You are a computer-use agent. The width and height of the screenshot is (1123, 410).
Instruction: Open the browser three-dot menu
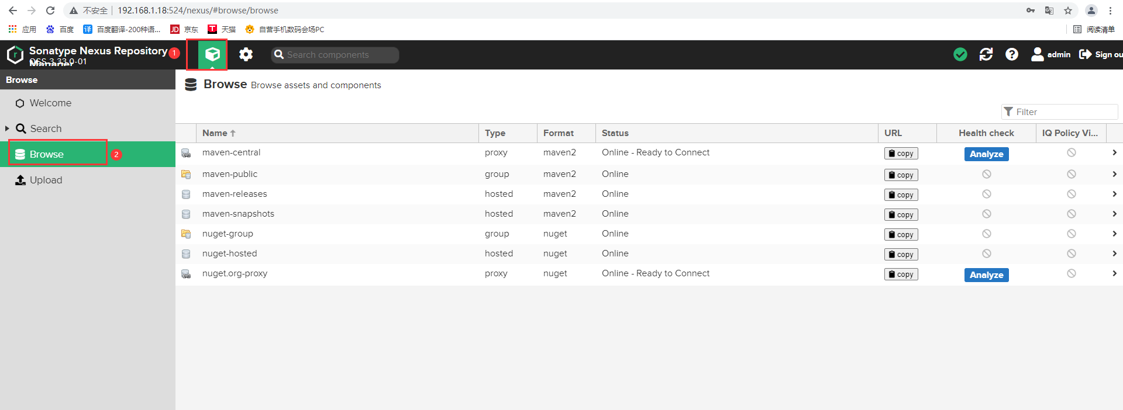pos(1110,11)
